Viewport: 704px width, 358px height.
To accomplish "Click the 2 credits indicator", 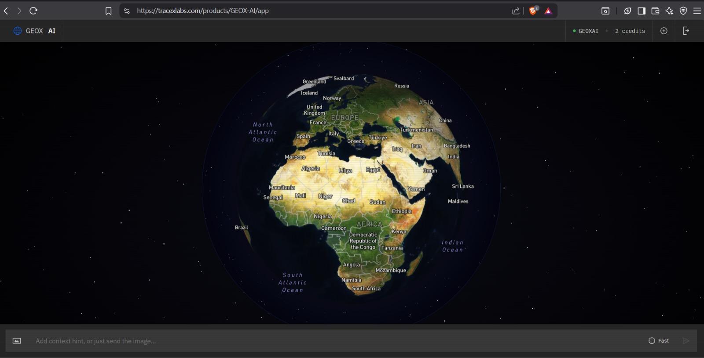I will 630,31.
